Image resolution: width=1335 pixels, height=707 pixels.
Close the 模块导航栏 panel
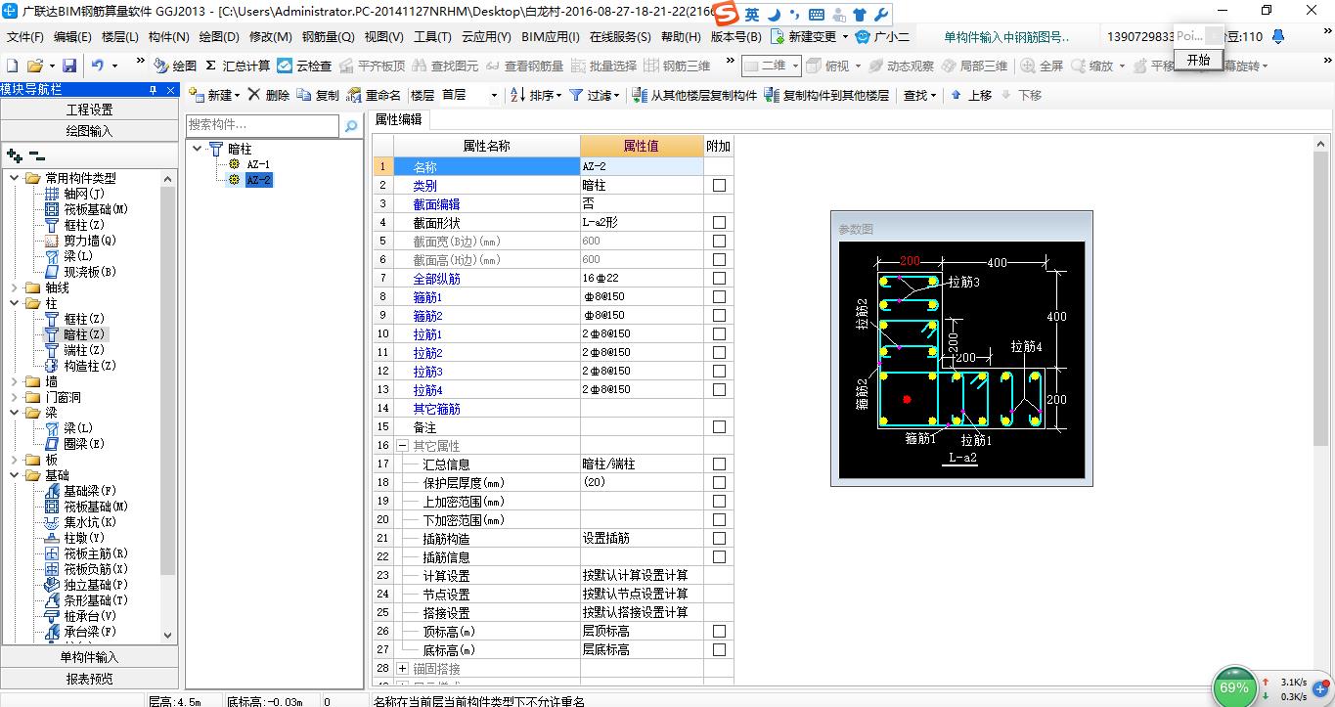(170, 89)
